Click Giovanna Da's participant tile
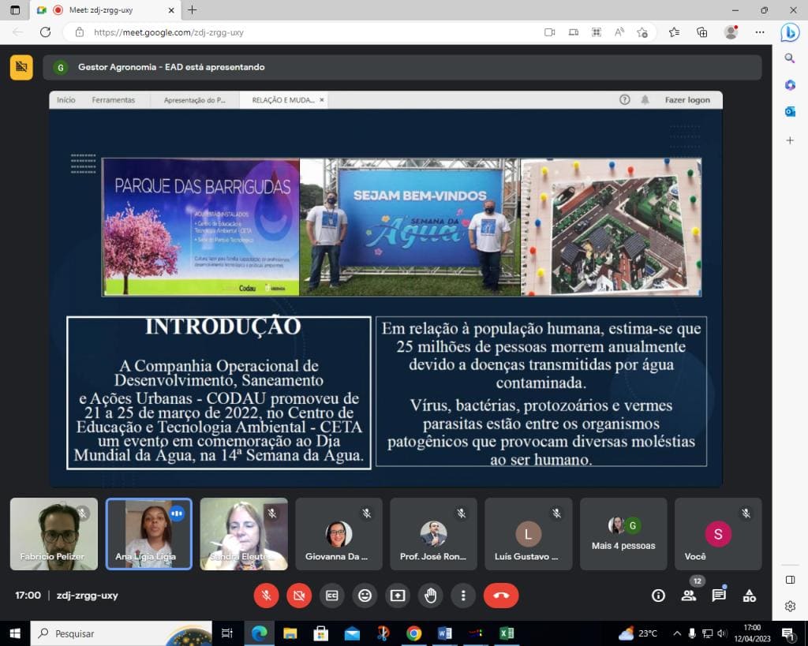The image size is (808, 646). (x=339, y=534)
